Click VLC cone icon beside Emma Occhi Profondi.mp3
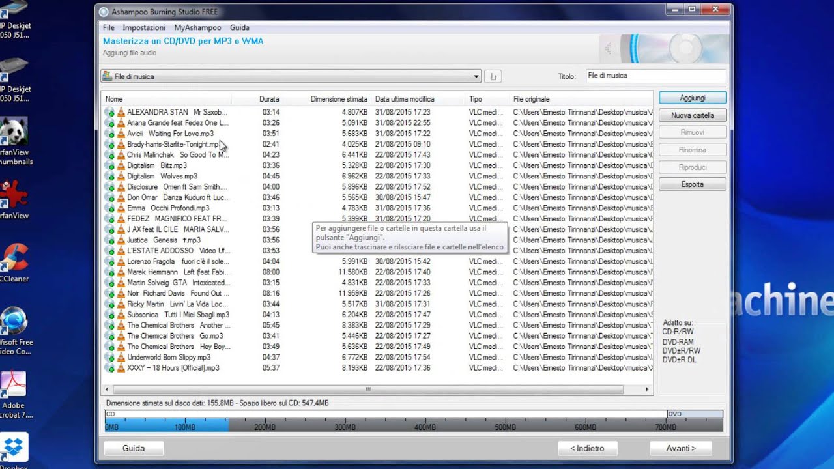834x469 pixels. (121, 208)
